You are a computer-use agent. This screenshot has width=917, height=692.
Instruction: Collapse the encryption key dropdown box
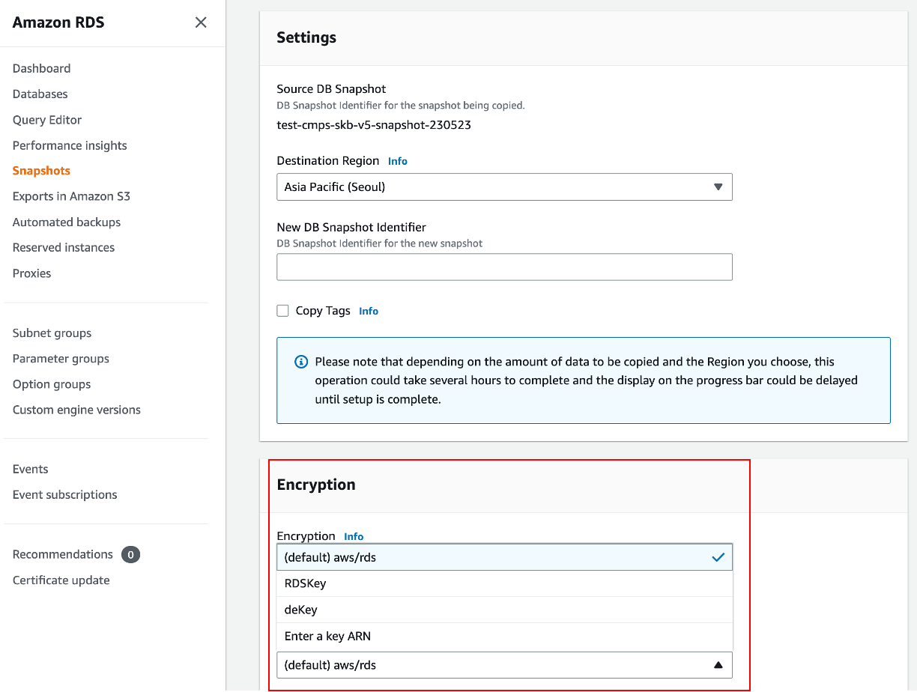click(504, 665)
